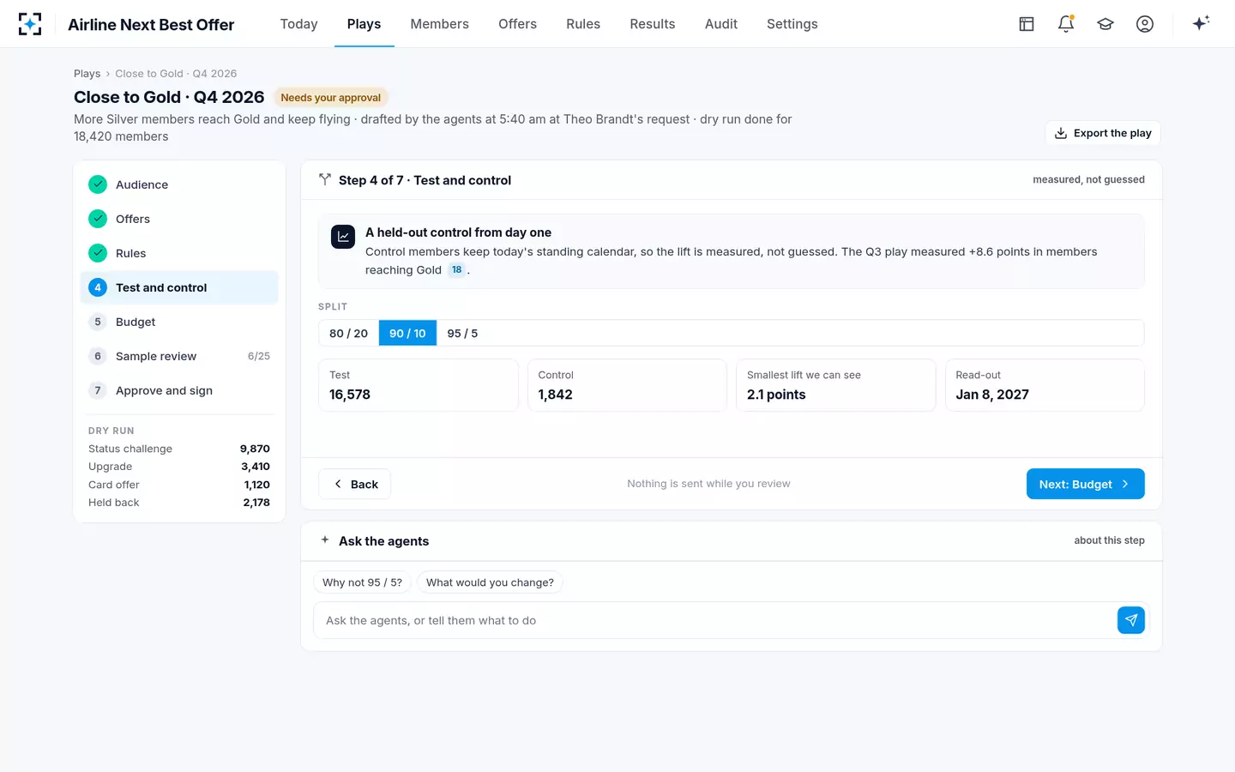
Task: Select the Test and control step
Action: [x=179, y=287]
